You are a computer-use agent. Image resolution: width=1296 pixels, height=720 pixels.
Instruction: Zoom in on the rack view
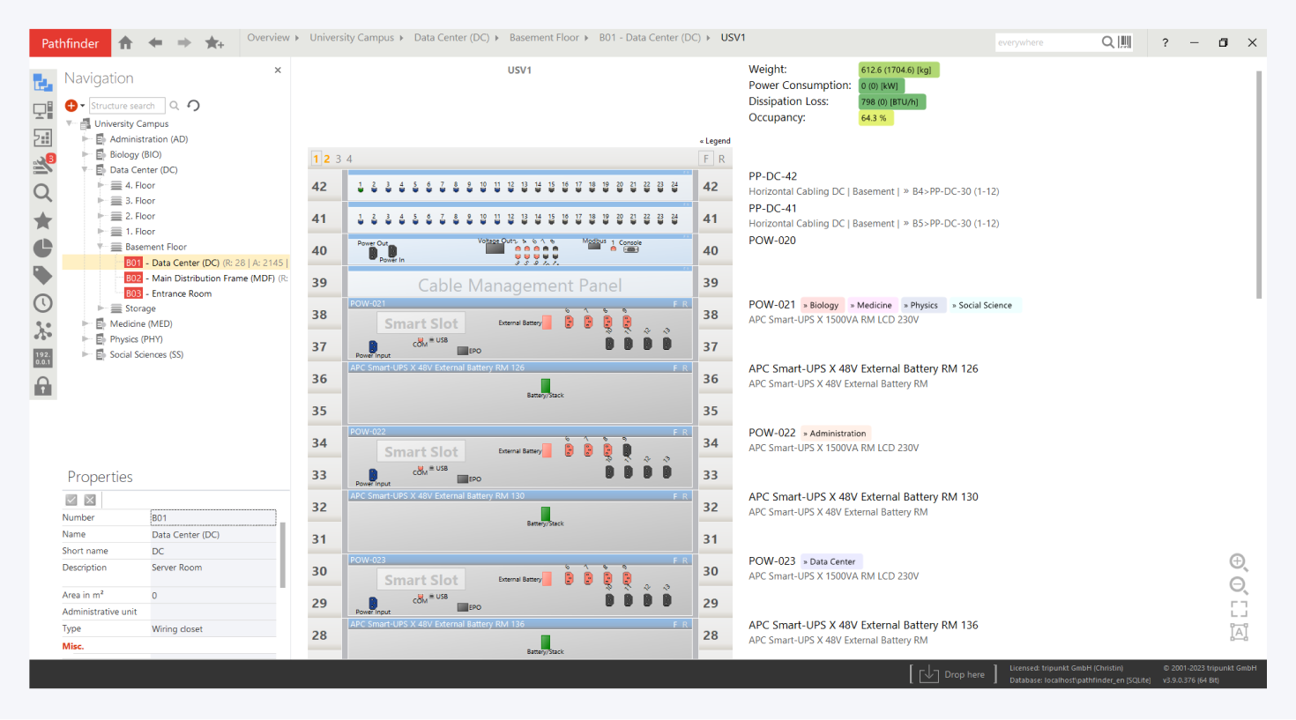[x=1238, y=562]
